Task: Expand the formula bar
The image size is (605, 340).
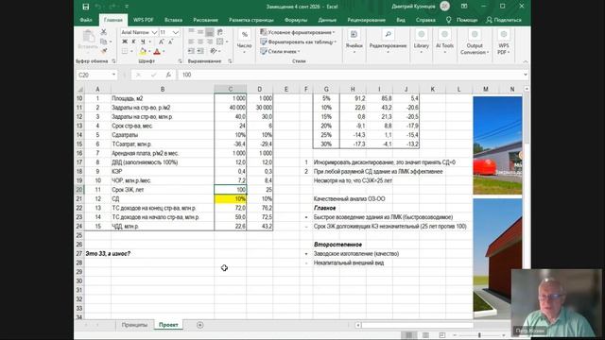Action: [526, 75]
